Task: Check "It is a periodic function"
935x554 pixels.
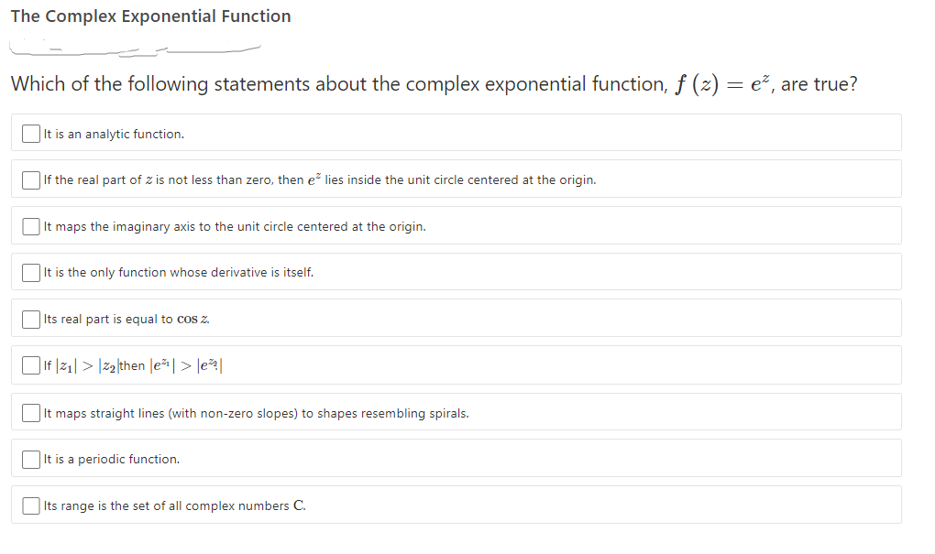Action: 30,459
